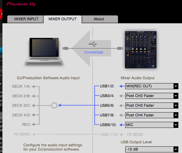Click the DECK 4/D label
This screenshot has height=153, width=182.
point(22,115)
